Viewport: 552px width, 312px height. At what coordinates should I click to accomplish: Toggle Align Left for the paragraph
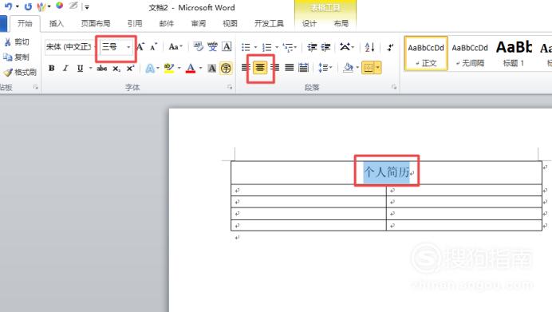pyautogui.click(x=245, y=67)
